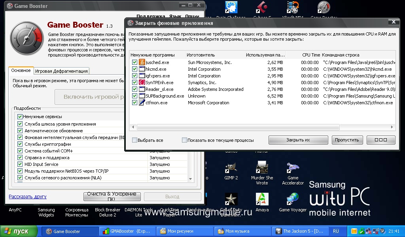The width and height of the screenshot is (405, 237).
Task: Uncheck jusched.exe checkbox
Action: coord(134,62)
